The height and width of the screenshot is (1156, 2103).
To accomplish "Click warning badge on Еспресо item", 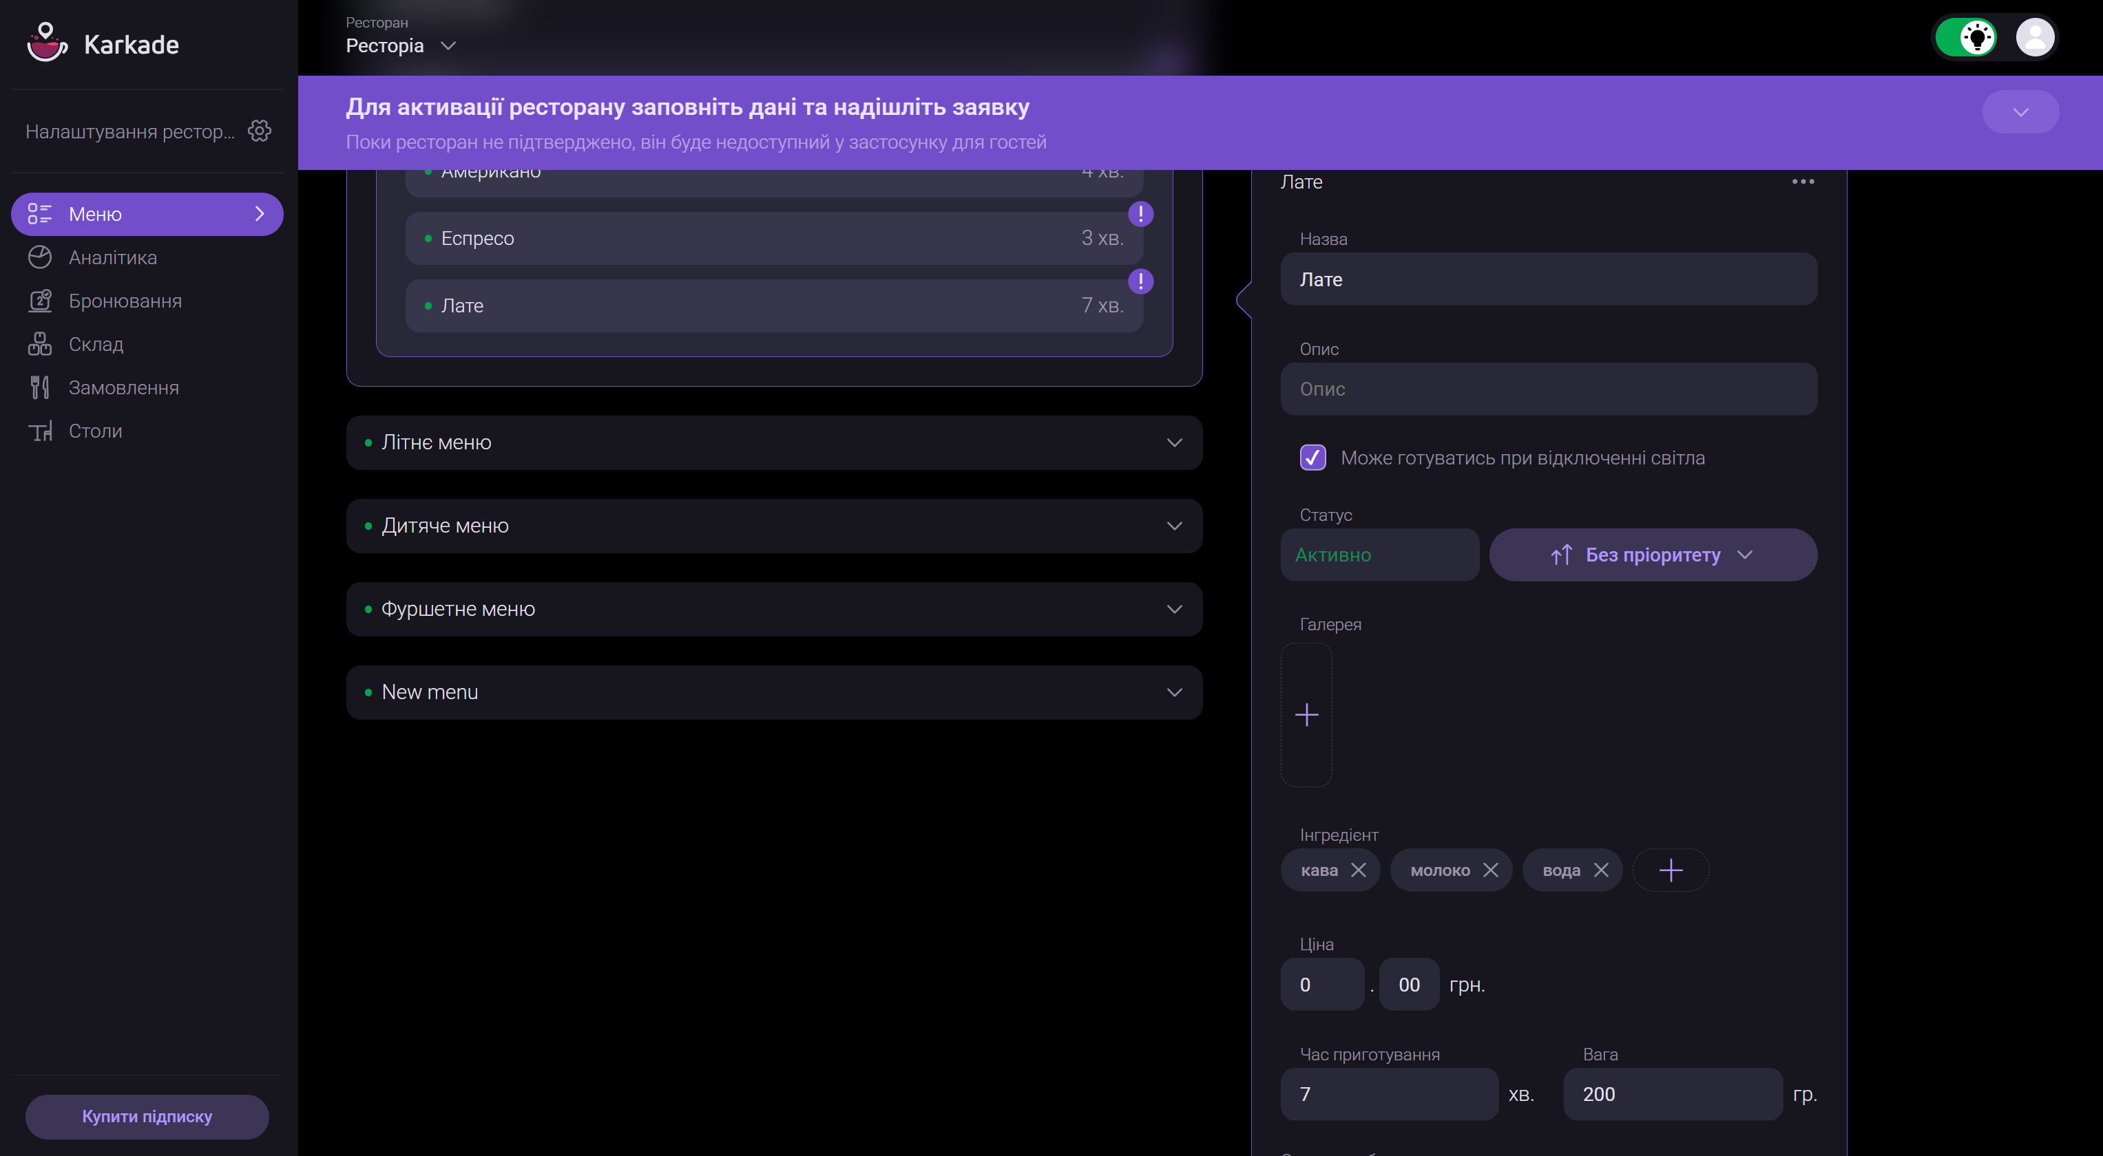I will coord(1140,214).
